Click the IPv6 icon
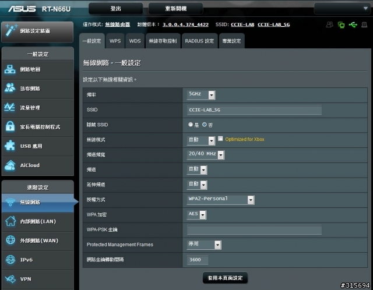373x290 pixels. coord(10,260)
